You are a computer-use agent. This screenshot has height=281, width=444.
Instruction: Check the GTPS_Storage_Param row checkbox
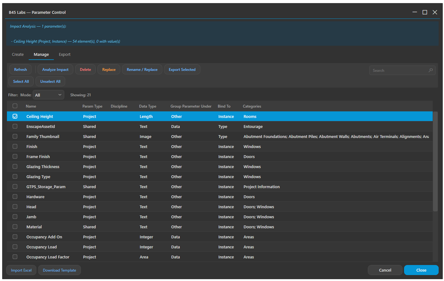click(15, 186)
